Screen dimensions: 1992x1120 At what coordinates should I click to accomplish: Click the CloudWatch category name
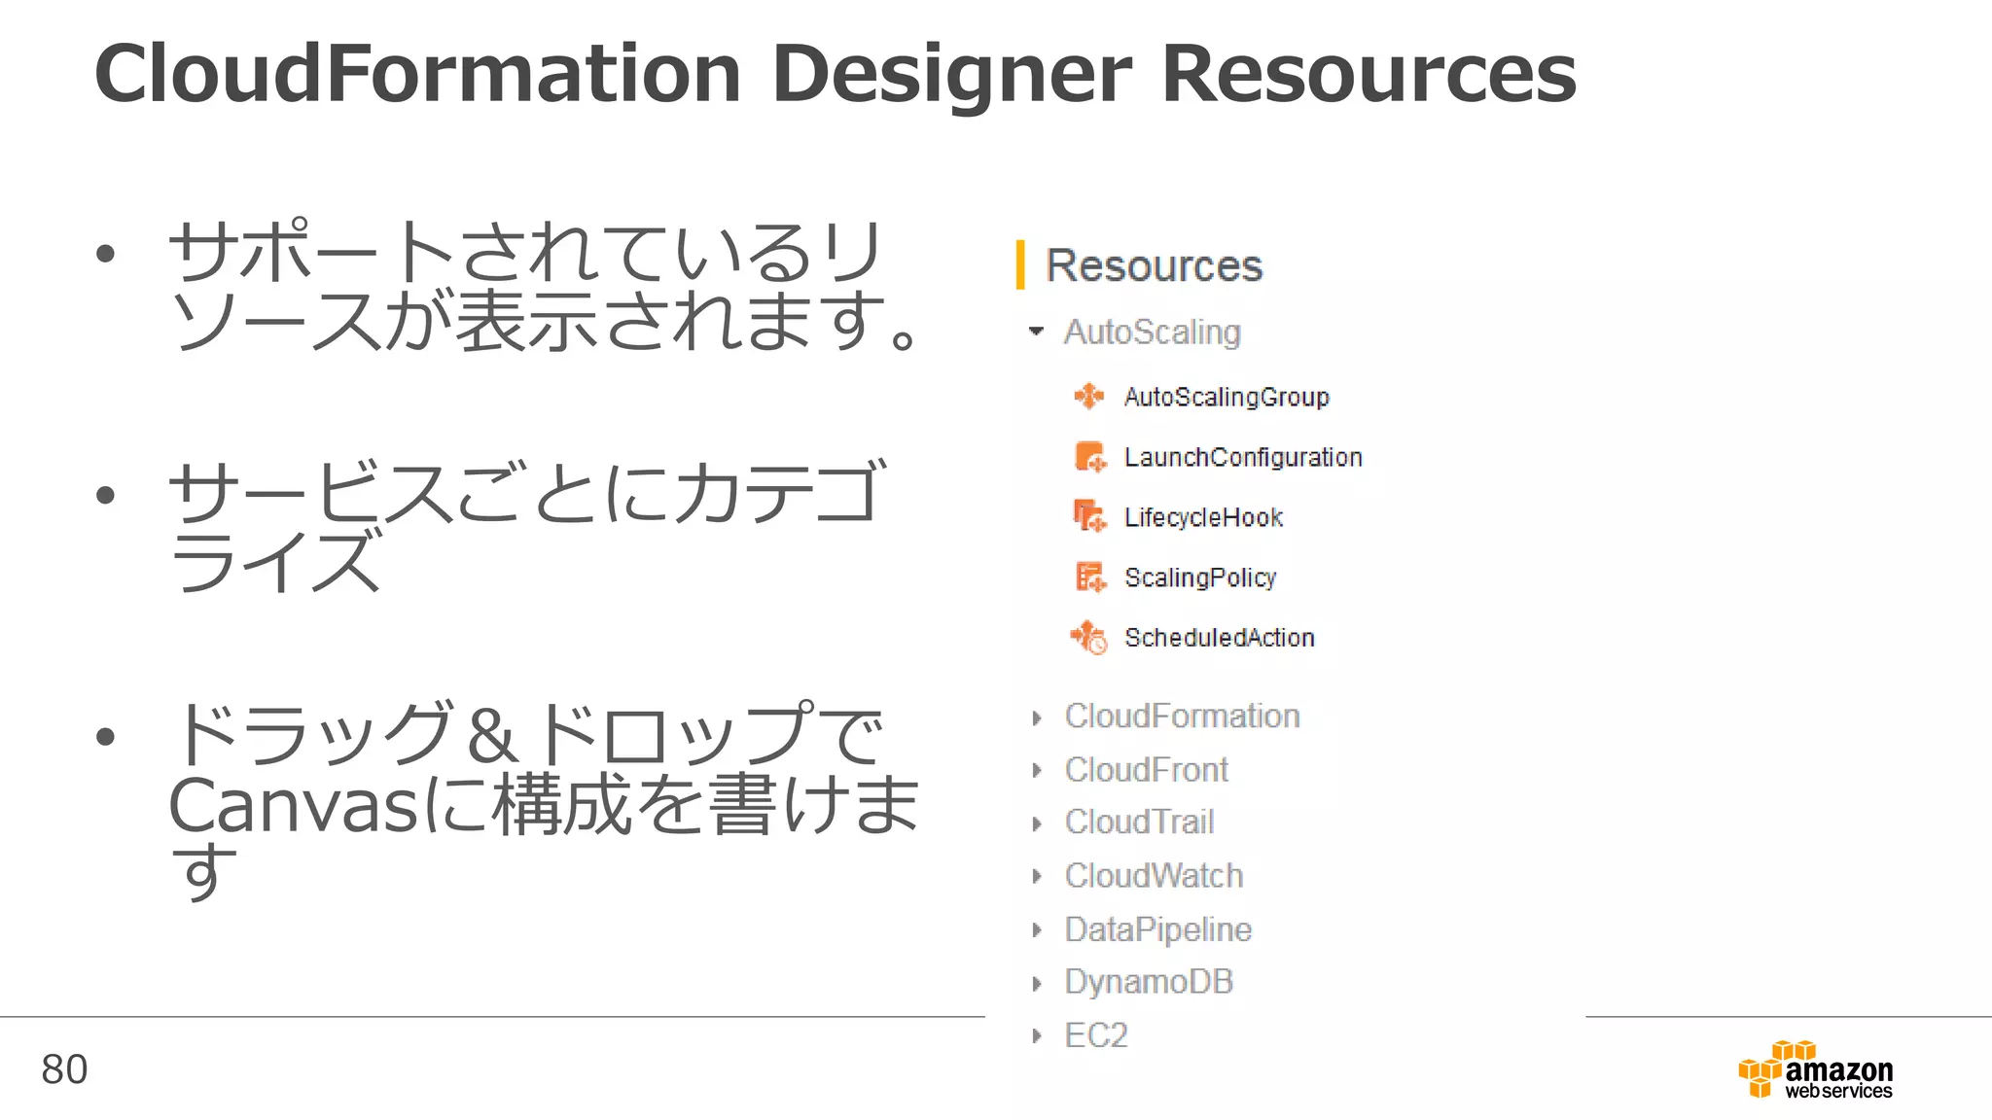click(1155, 876)
